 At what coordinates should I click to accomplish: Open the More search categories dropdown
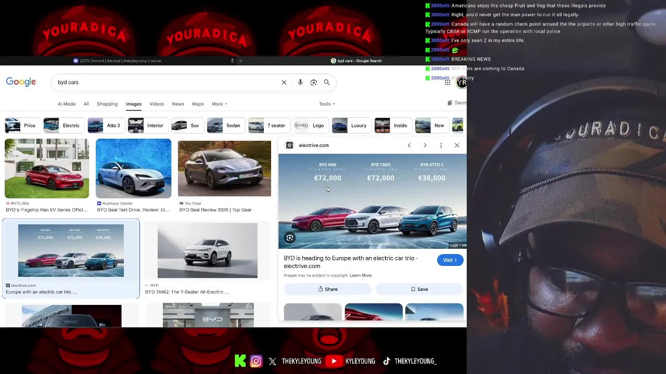pos(220,104)
